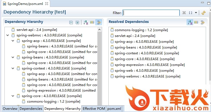Collapse all in Dependency Hierarchy panel
Image resolution: width=211 pixels, height=112 pixels.
71,23
